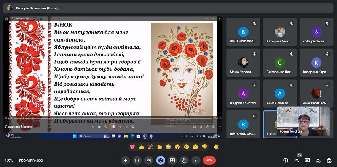Open Chrome from the Windows taskbar
This screenshot has height=167, width=337.
click(x=151, y=136)
